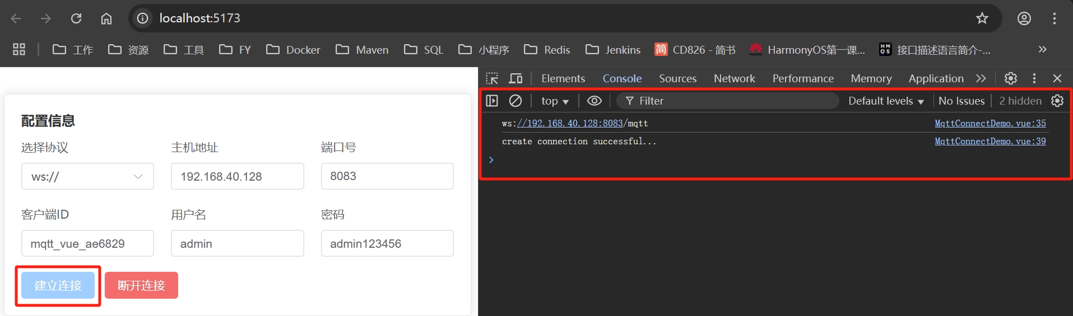Screen dimensions: 1073x316
Task: Open the 资源 bookmark folder
Action: (x=128, y=50)
